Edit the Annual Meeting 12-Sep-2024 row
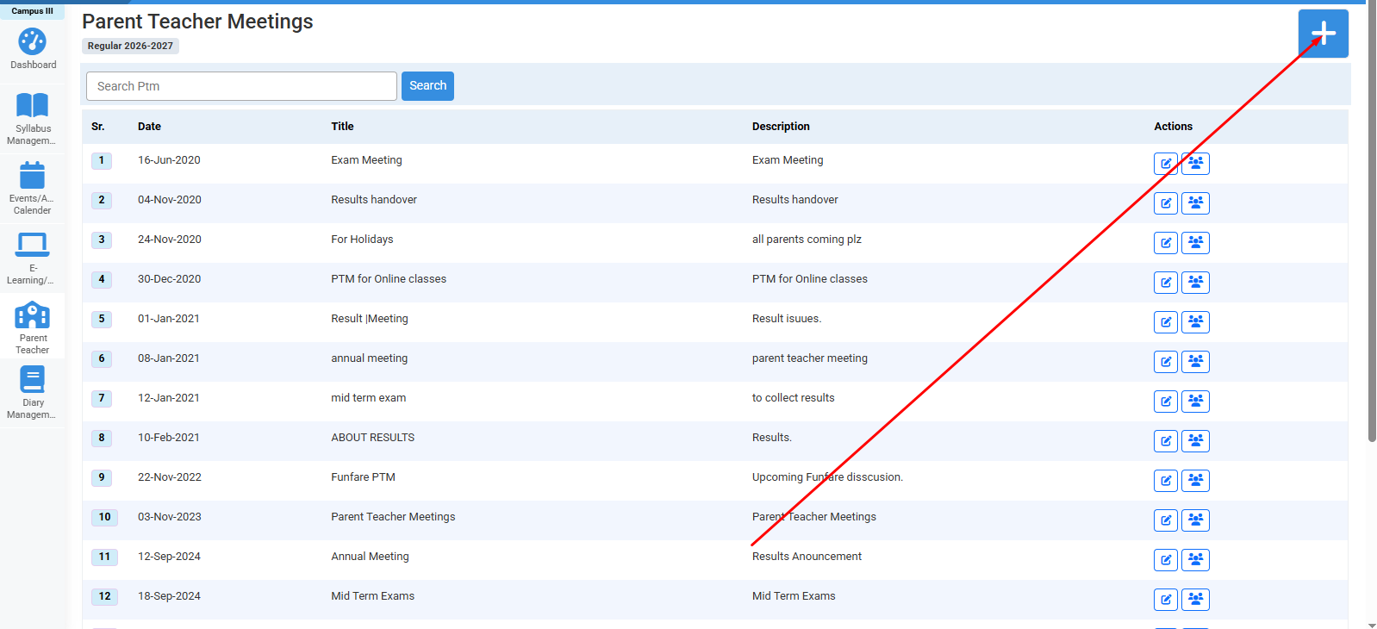Viewport: 1377px width, 629px height. pos(1165,560)
